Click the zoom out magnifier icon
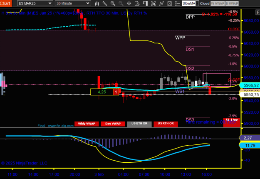The image size is (260, 179). [121, 3]
